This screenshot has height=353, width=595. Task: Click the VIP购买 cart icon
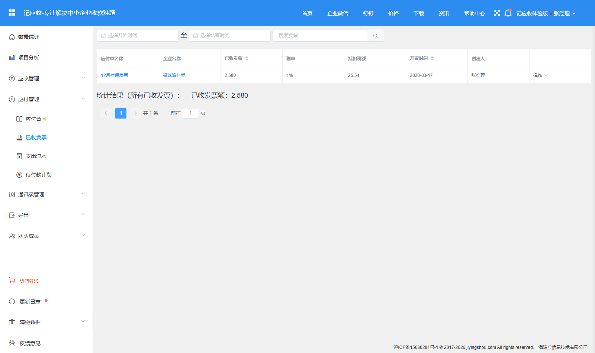point(12,281)
